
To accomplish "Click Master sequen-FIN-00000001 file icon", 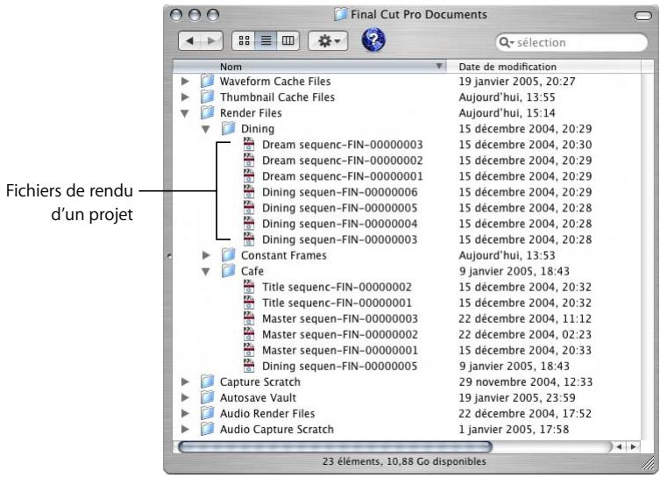I will (x=249, y=350).
